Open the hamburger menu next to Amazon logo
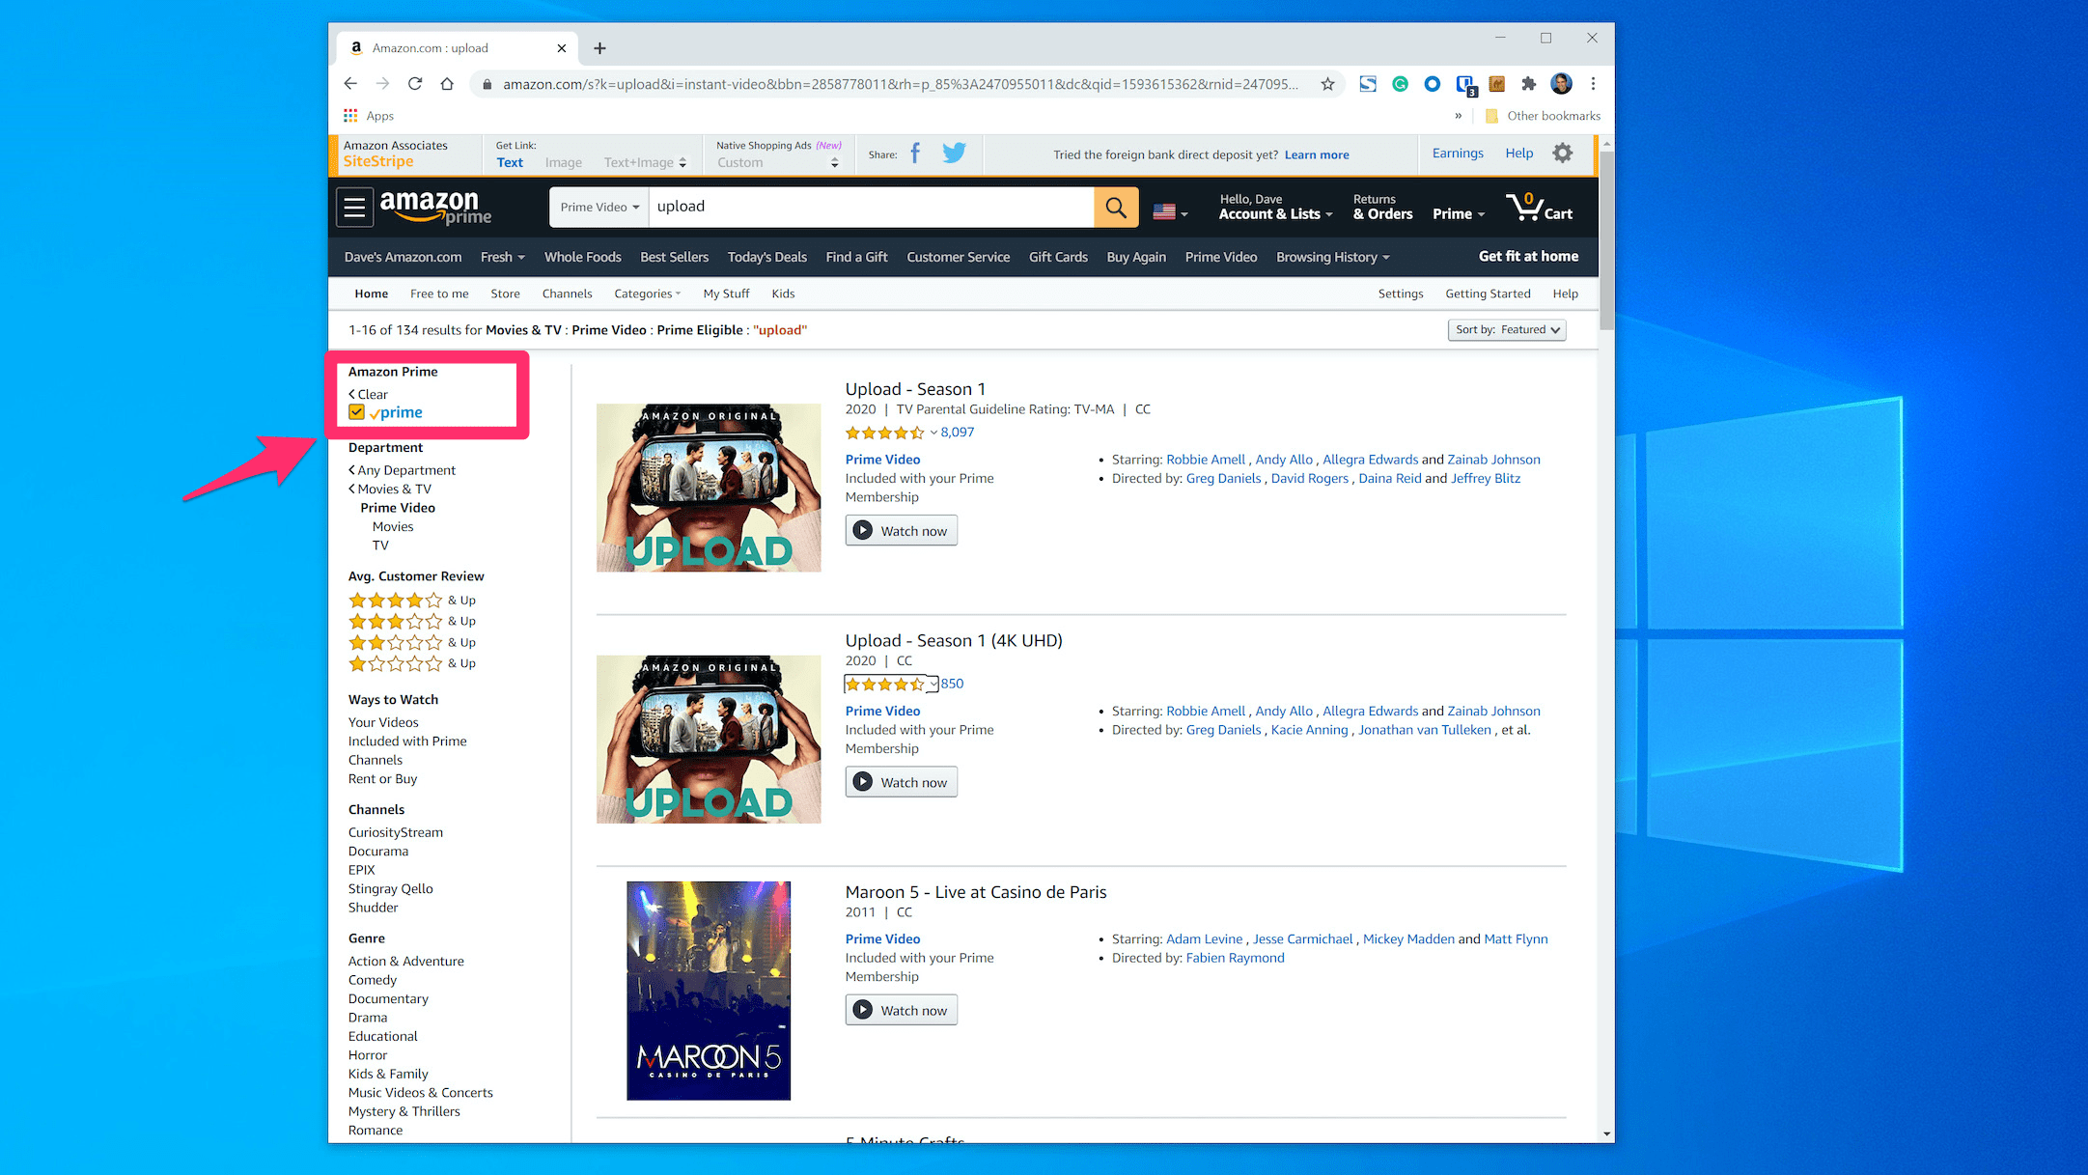The image size is (2088, 1175). tap(354, 207)
